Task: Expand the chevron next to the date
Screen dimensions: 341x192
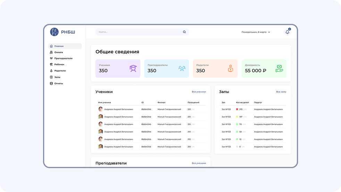Action: 269,32
